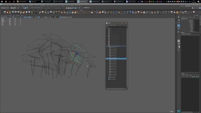Click the blue checkmark shelf icon
The height and width of the screenshot is (113, 201).
(x=48, y=13)
